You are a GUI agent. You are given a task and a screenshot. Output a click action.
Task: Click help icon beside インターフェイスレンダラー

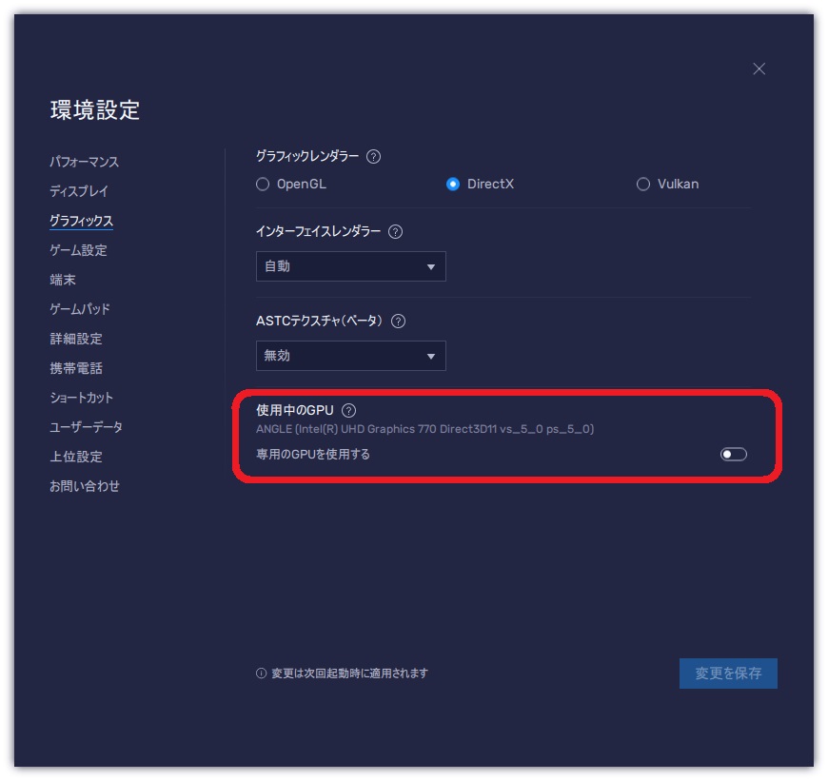[x=396, y=231]
